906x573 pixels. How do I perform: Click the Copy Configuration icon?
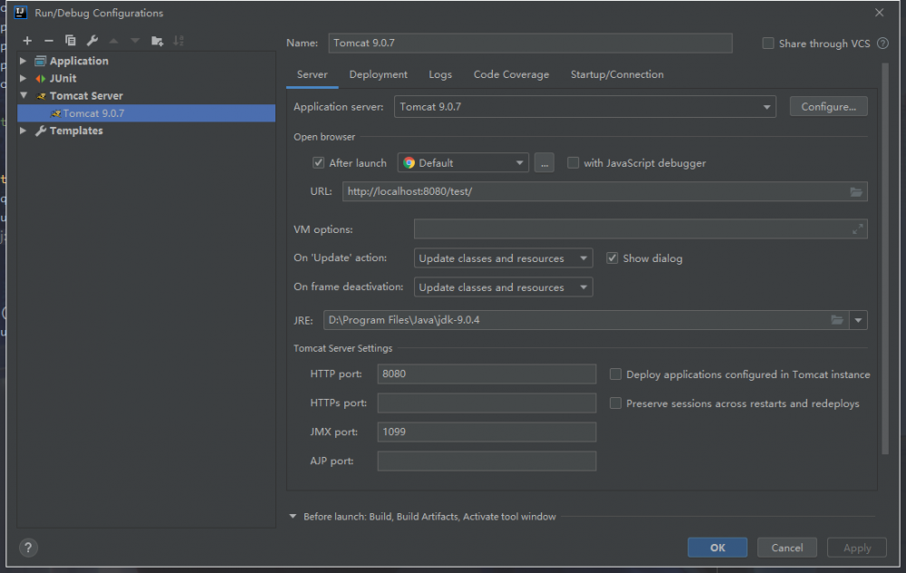(71, 41)
